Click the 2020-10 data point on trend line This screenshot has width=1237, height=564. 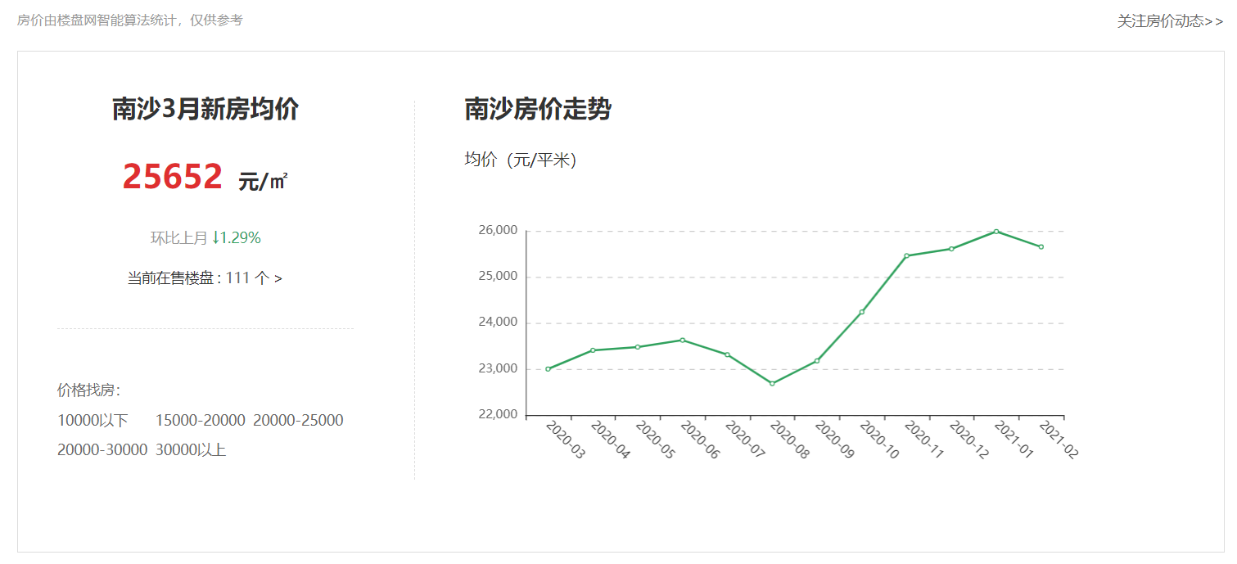[862, 312]
